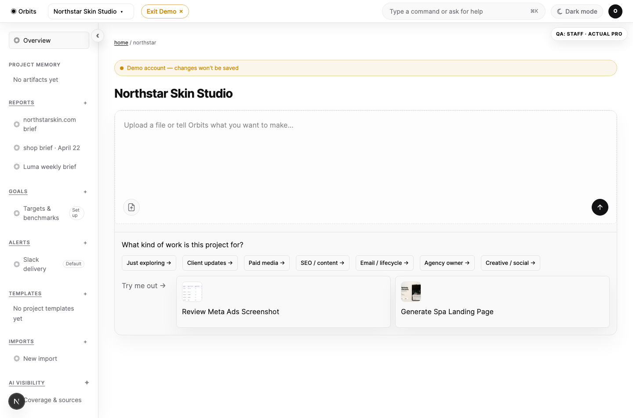Select the Paid media project type

(267, 263)
